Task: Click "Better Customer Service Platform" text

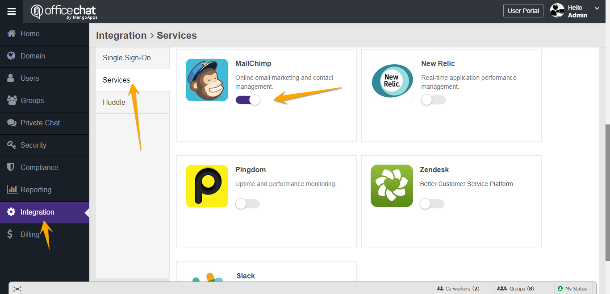Action: click(466, 184)
